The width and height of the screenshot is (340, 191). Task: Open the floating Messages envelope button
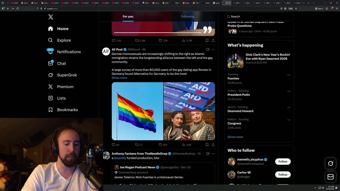point(330,177)
